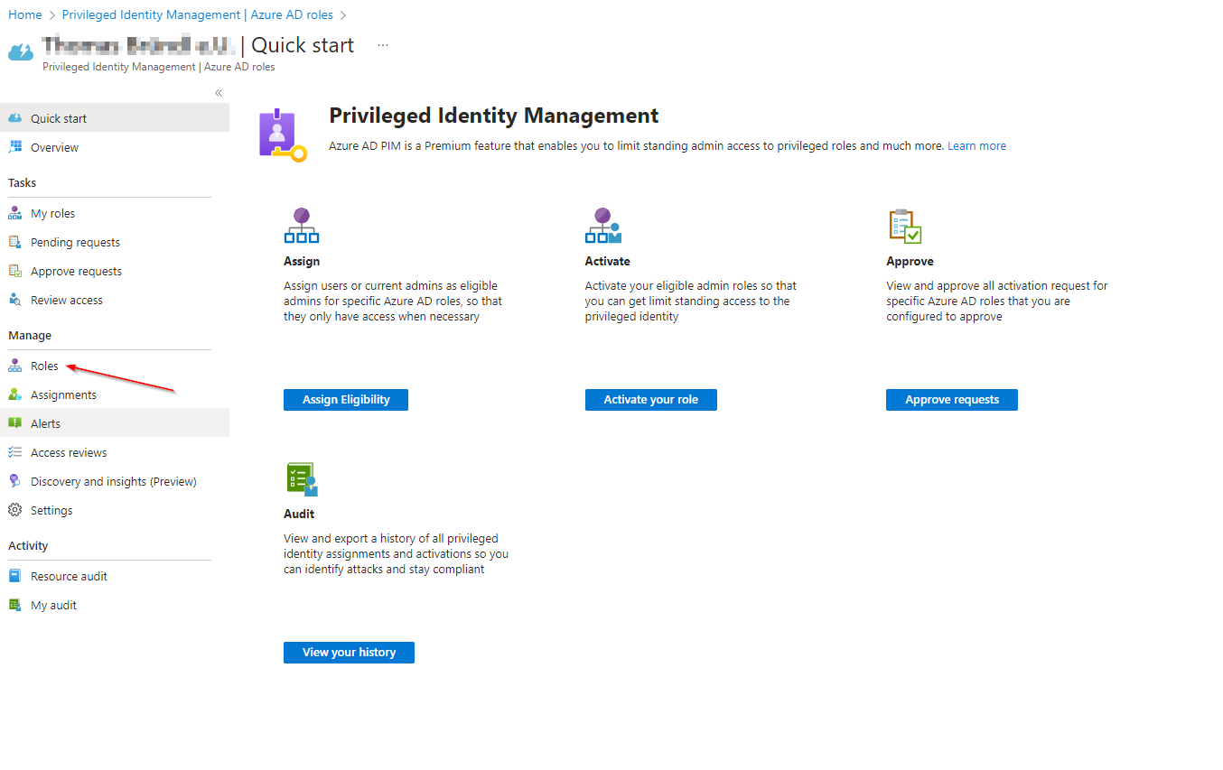This screenshot has width=1223, height=770.
Task: Click the Approve requests icon
Action: (14, 271)
